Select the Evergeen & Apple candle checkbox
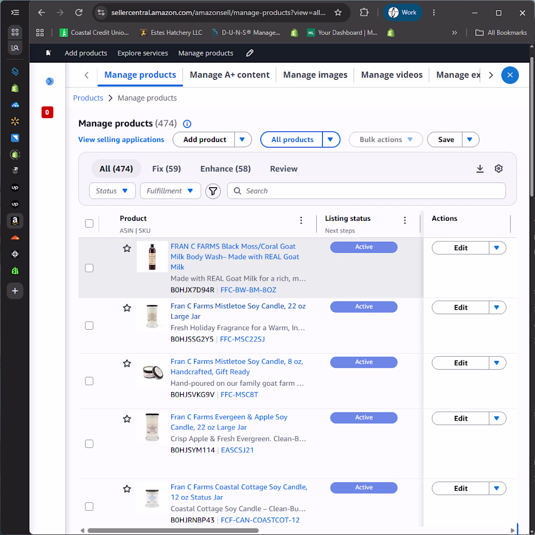The width and height of the screenshot is (535, 535). (x=89, y=444)
